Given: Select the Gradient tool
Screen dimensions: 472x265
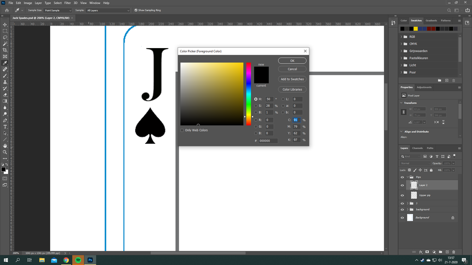Looking at the screenshot, I should tap(5, 101).
